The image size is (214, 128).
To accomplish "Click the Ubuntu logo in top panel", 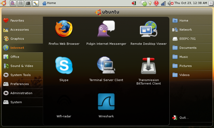I will pos(3,3).
